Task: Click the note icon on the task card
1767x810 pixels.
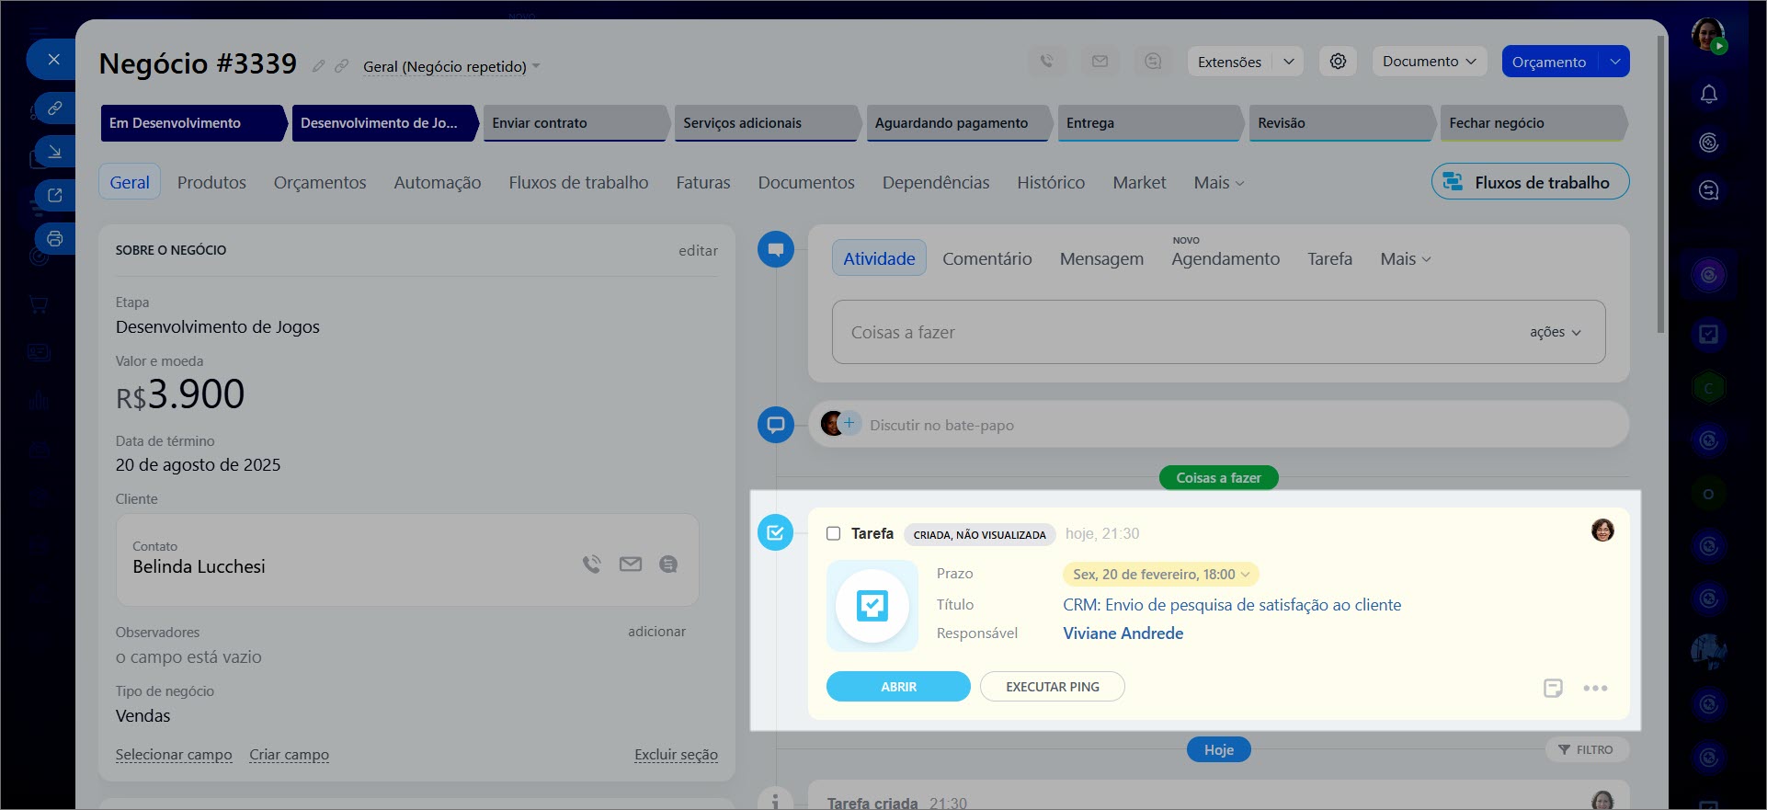Action: (x=1553, y=688)
